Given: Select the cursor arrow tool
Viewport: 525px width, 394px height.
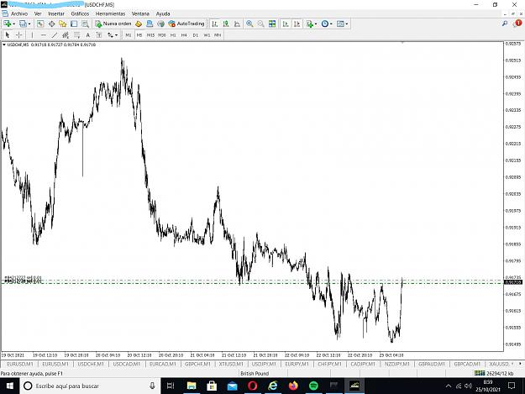Looking at the screenshot, I should pyautogui.click(x=8, y=34).
